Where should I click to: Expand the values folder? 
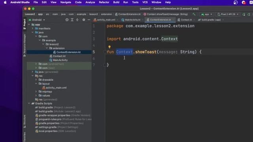point(36,95)
